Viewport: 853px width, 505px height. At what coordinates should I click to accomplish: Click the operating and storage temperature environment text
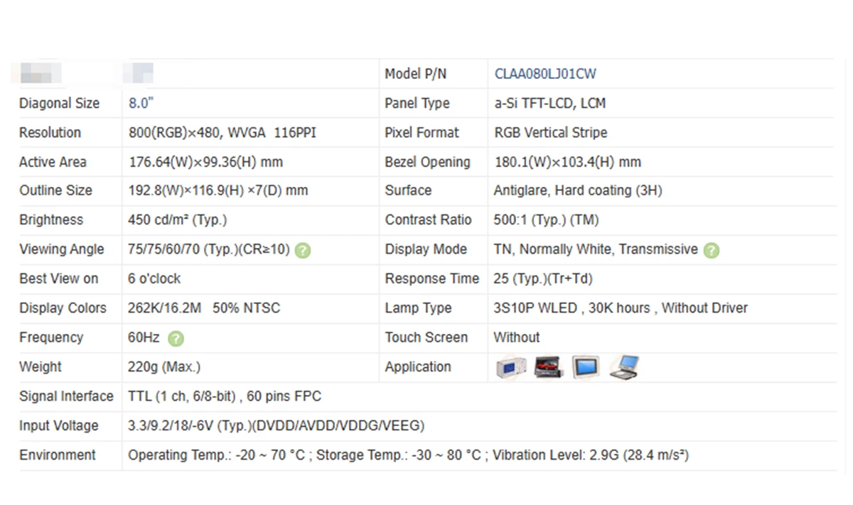tap(408, 455)
